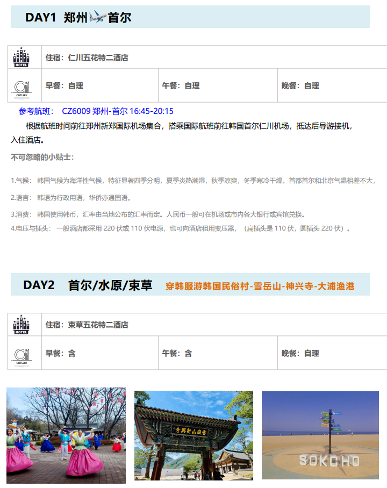Viewport: 387px width, 488px height.
Task: Click the 仁川五花特二酒店 lodging cell
Action: click(87, 58)
